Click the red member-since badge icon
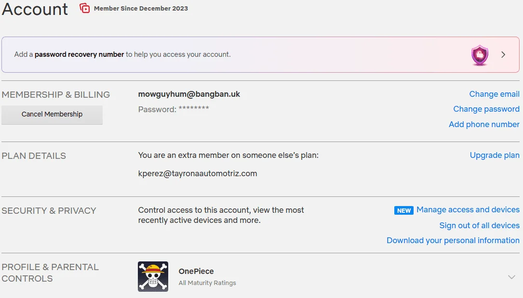Image resolution: width=523 pixels, height=298 pixels. coord(85,8)
